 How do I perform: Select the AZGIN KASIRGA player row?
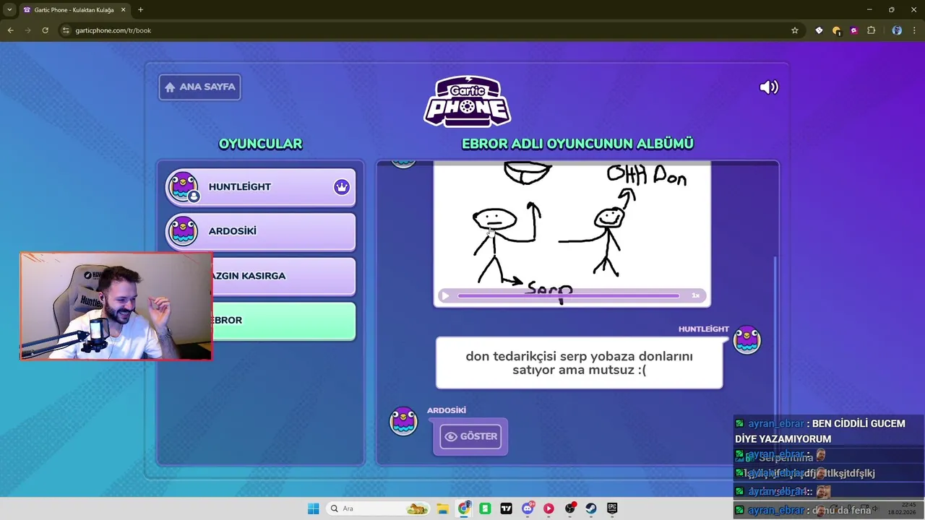click(283, 276)
